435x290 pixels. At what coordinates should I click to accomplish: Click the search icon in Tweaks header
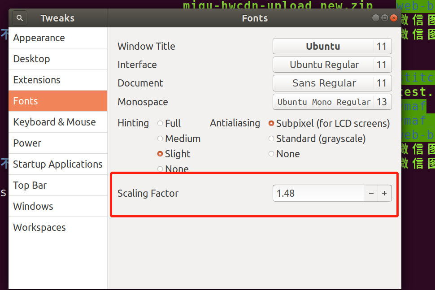pos(20,18)
